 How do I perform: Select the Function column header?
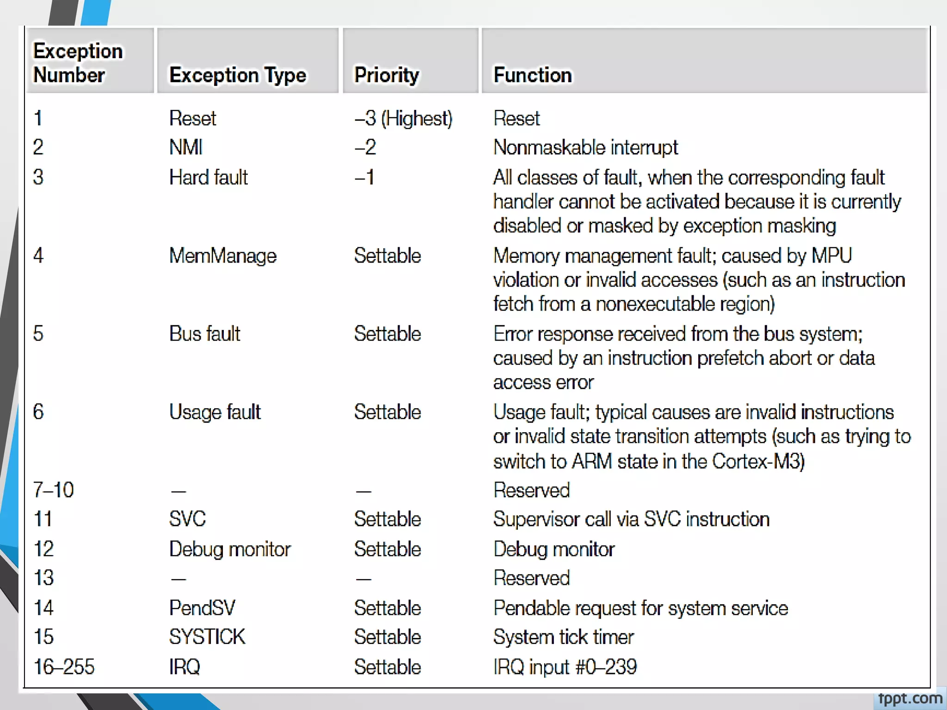[533, 75]
